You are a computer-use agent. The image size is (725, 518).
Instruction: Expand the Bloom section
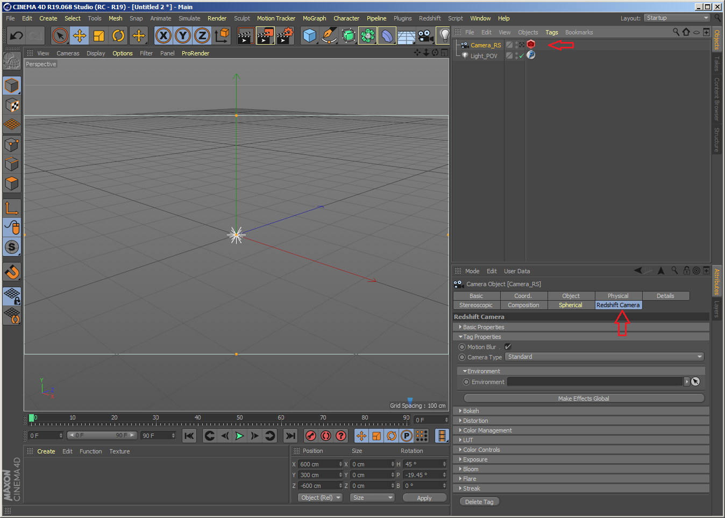click(x=581, y=469)
